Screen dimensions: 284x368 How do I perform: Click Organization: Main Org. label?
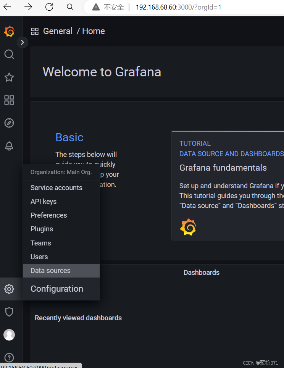click(x=61, y=172)
